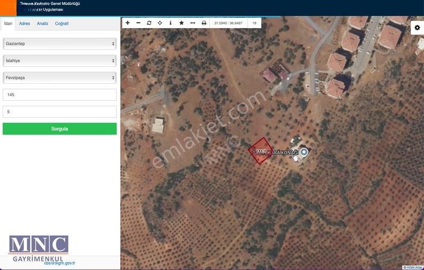Click the ada field containing 145
The width and height of the screenshot is (424, 270).
pyautogui.click(x=59, y=95)
